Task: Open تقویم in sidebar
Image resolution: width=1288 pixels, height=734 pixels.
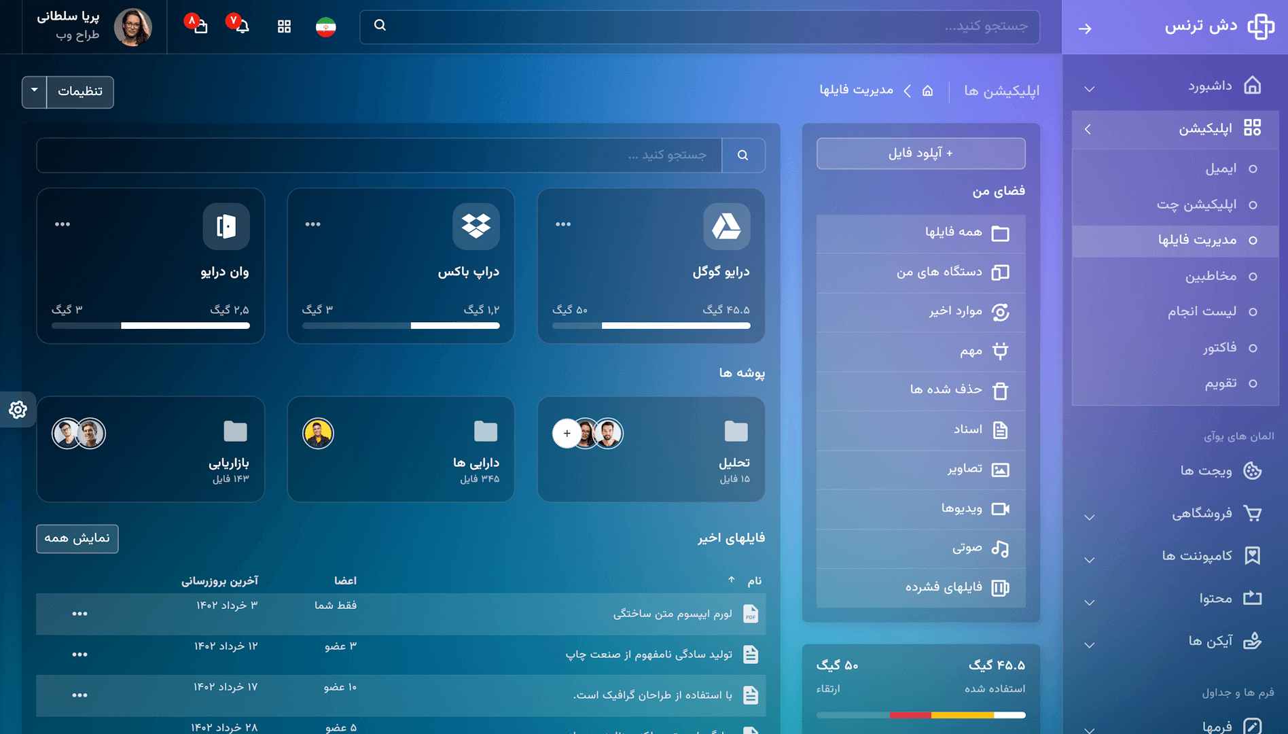Action: pyautogui.click(x=1175, y=383)
